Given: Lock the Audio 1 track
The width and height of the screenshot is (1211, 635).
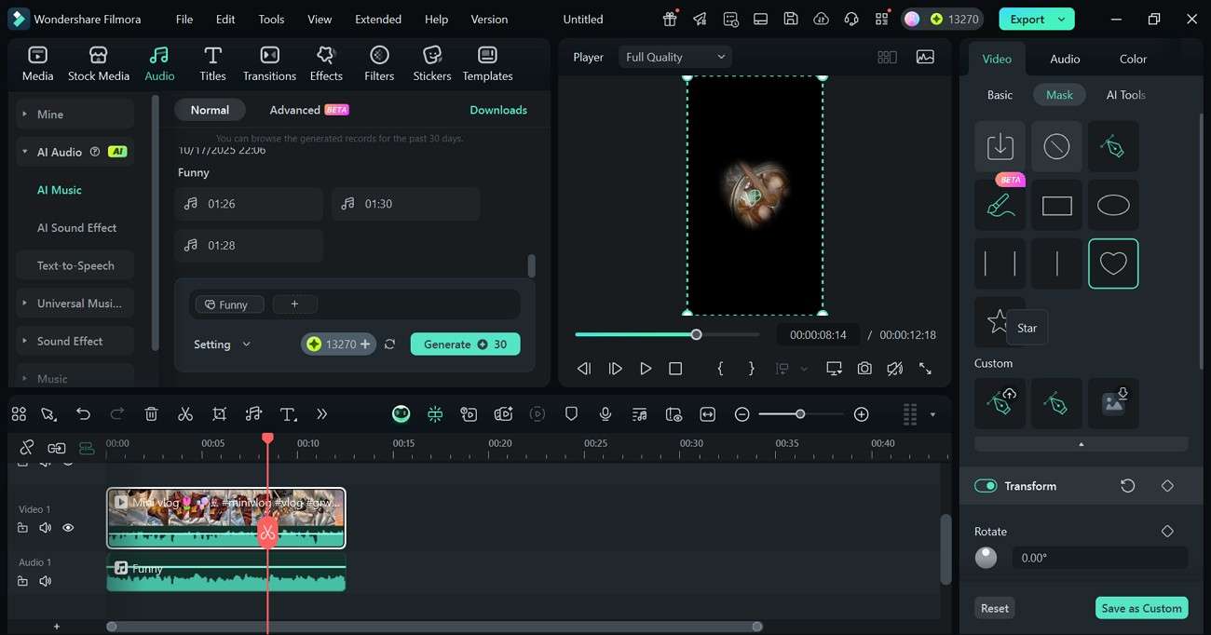Looking at the screenshot, I should tap(22, 581).
